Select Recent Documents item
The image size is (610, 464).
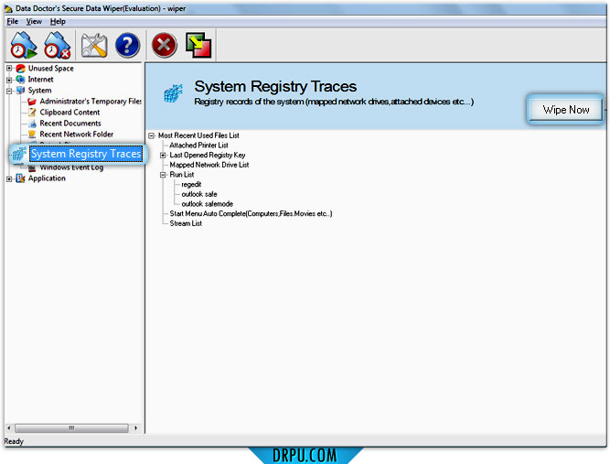point(70,123)
